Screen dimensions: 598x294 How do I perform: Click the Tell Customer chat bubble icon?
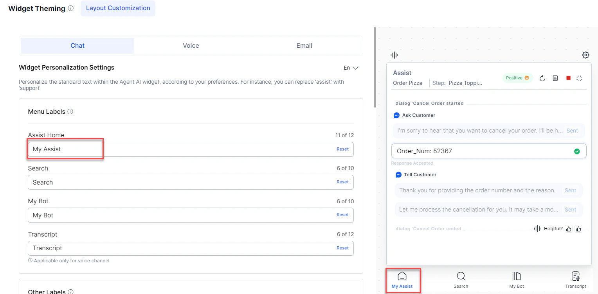click(x=398, y=175)
